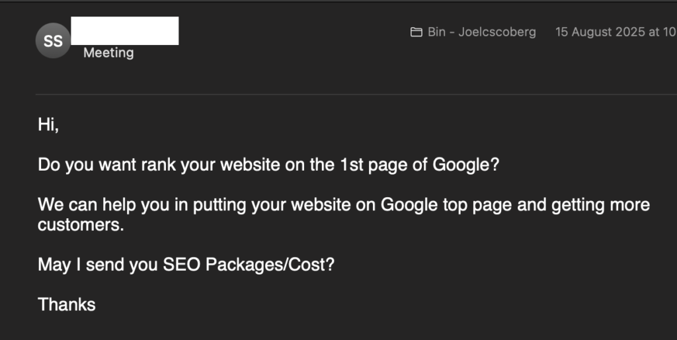677x340 pixels.
Task: Click the word customers.
Action: point(81,225)
